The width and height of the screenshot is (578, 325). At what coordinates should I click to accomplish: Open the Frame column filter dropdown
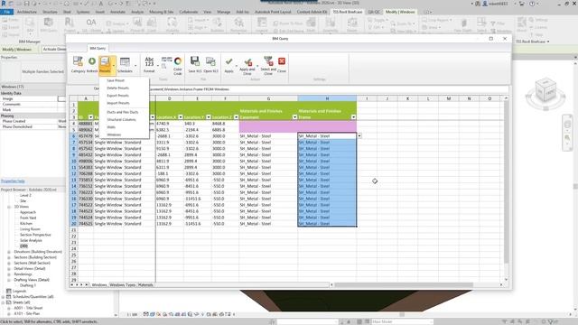pos(353,117)
